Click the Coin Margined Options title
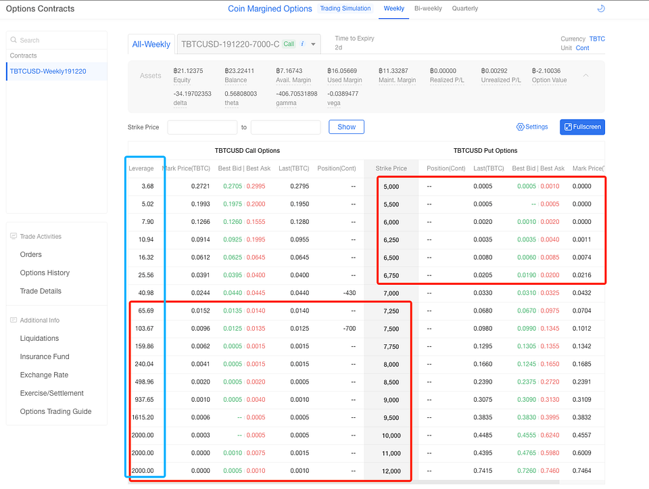The height and width of the screenshot is (489, 649). click(270, 9)
